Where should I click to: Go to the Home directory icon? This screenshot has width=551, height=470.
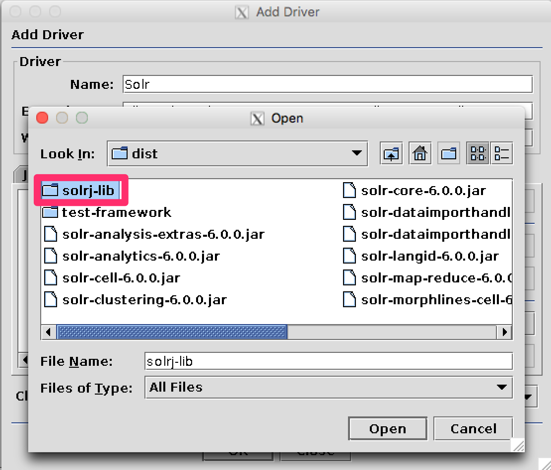[420, 154]
